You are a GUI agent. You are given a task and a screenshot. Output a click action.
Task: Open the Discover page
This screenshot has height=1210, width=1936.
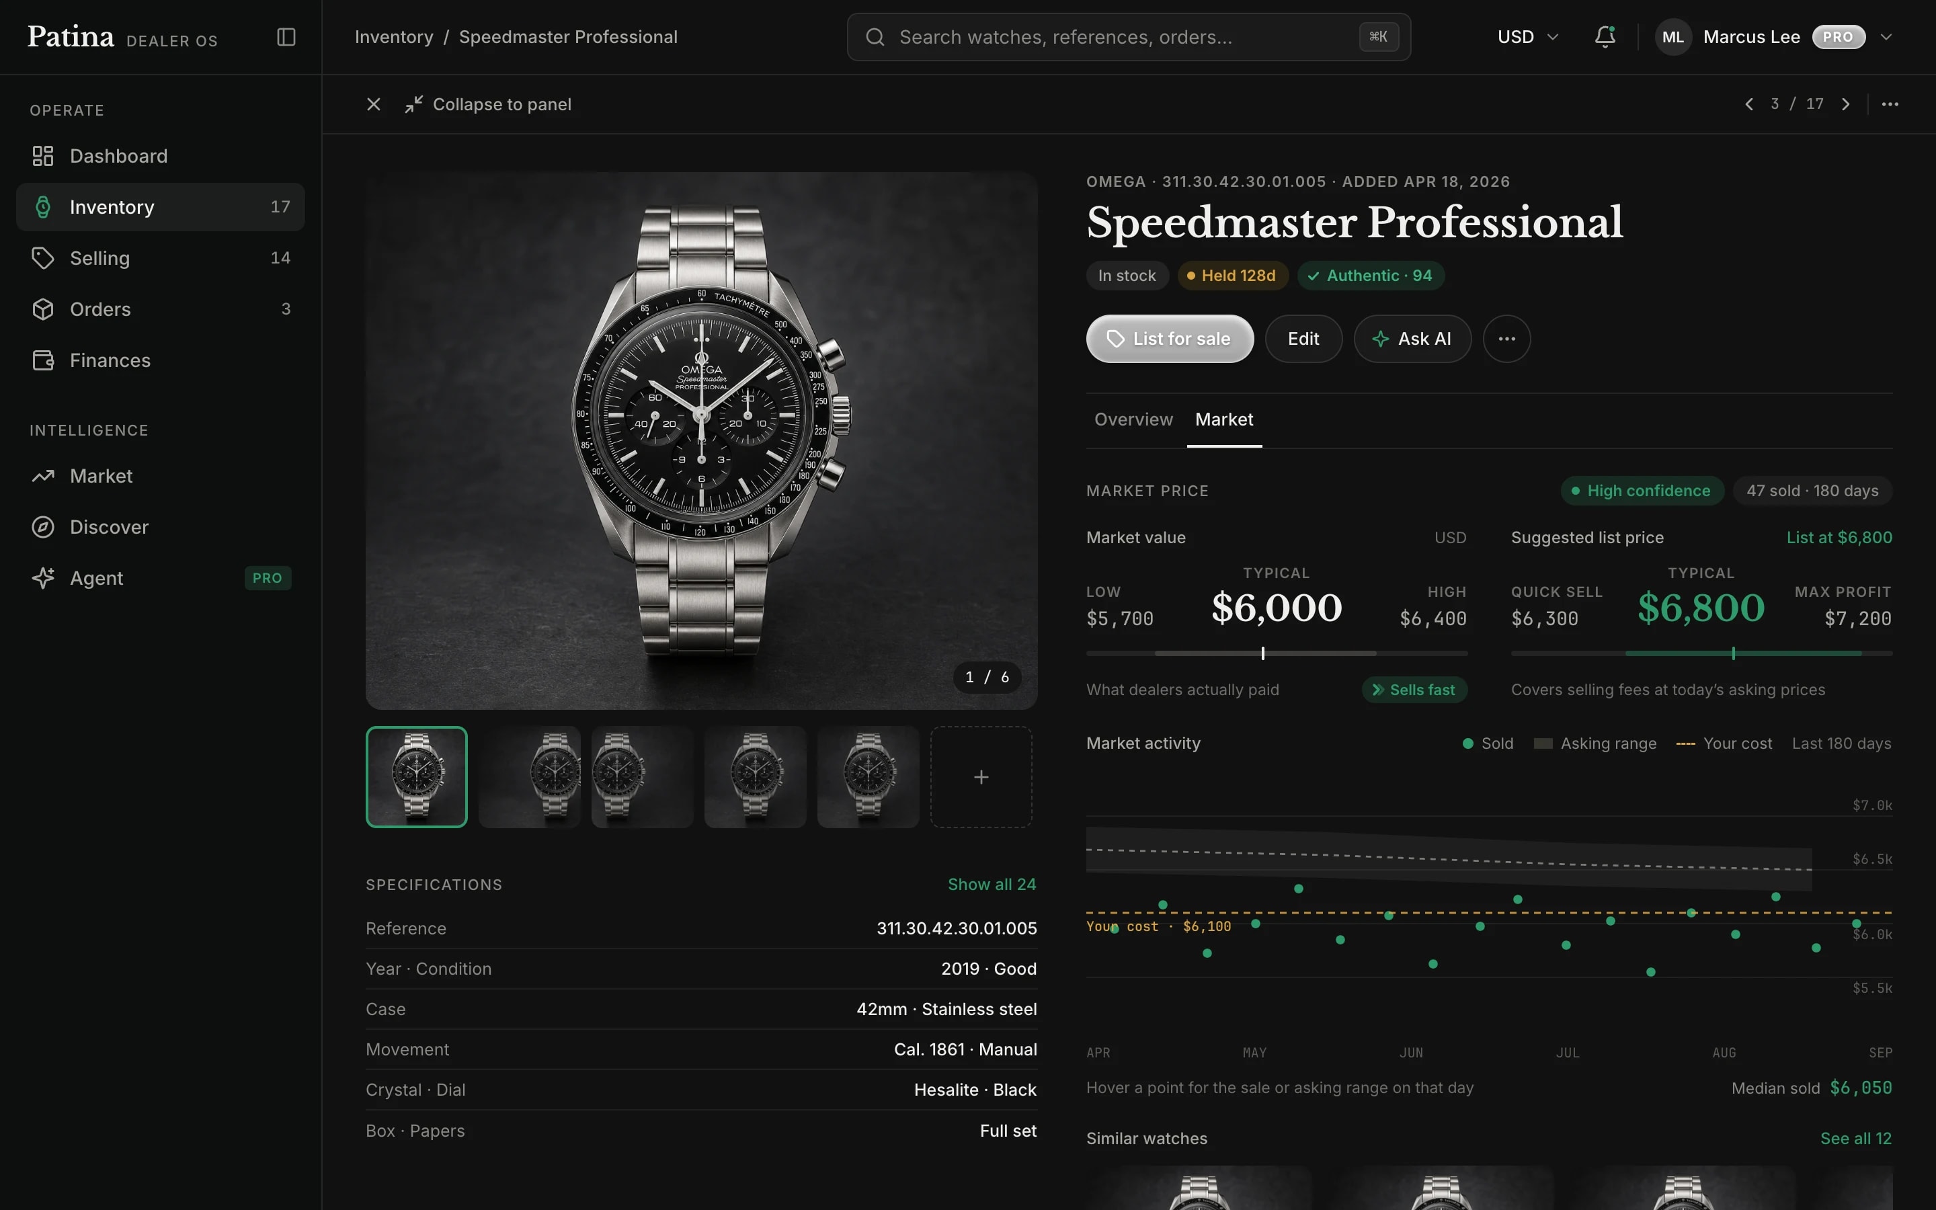coord(160,528)
